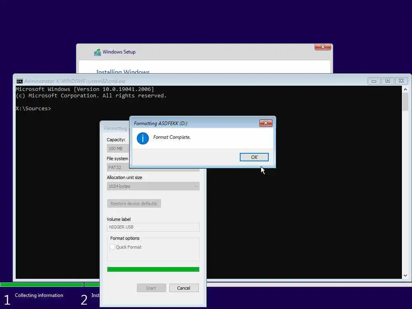412x309 pixels.
Task: Click the green format progress bar
Action: [x=153, y=269]
